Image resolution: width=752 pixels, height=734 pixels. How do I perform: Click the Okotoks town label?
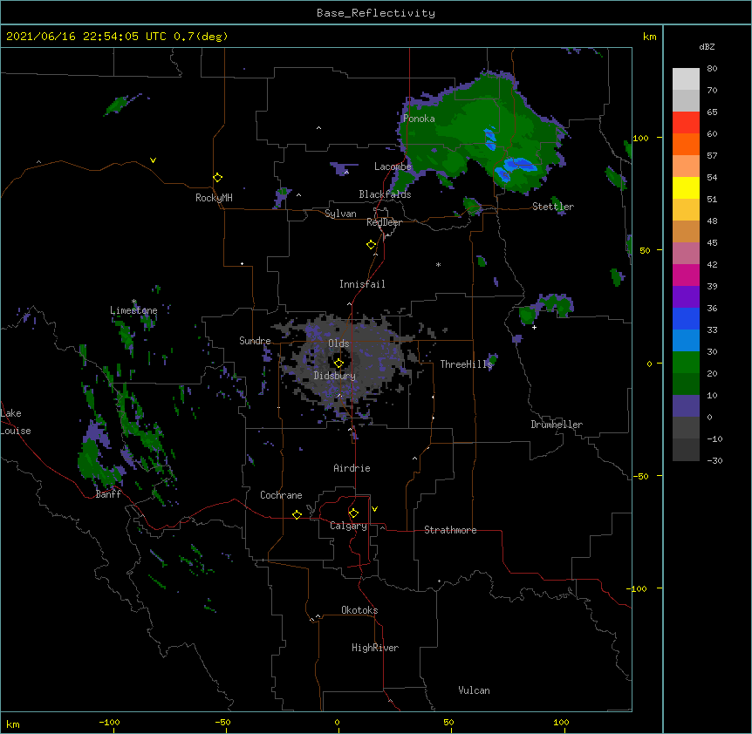(x=359, y=610)
